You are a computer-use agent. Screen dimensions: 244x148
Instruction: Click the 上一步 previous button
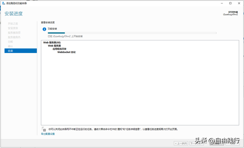click(x=181, y=143)
